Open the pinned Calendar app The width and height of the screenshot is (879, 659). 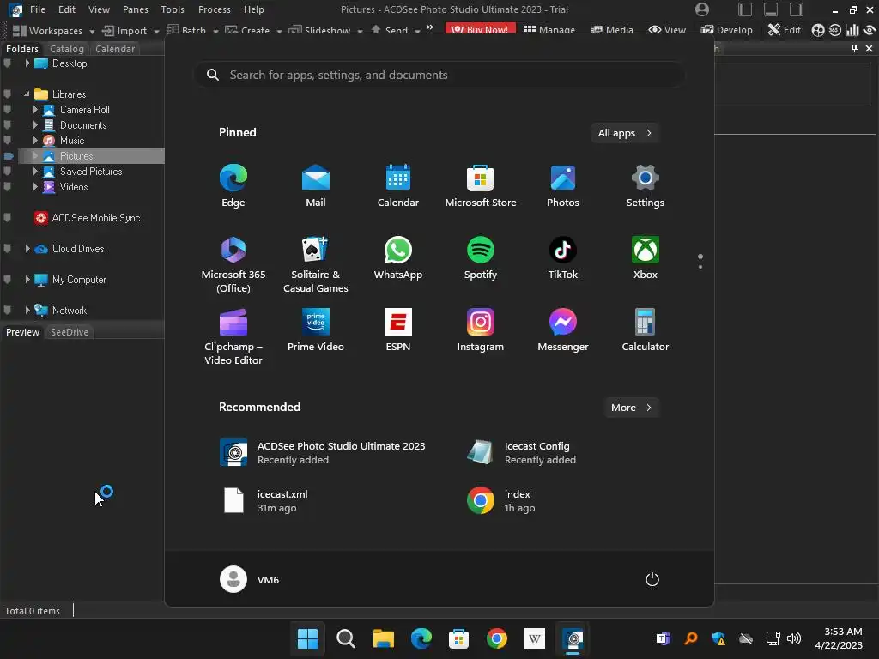[398, 186]
